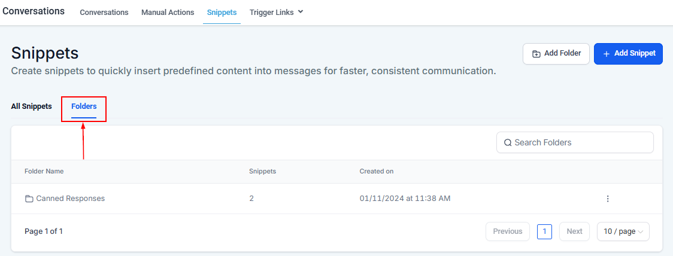Click the Created on column header
This screenshot has height=256, width=673.
tap(376, 171)
